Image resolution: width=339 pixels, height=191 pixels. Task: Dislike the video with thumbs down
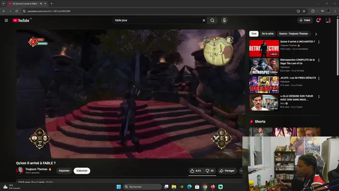(210, 171)
